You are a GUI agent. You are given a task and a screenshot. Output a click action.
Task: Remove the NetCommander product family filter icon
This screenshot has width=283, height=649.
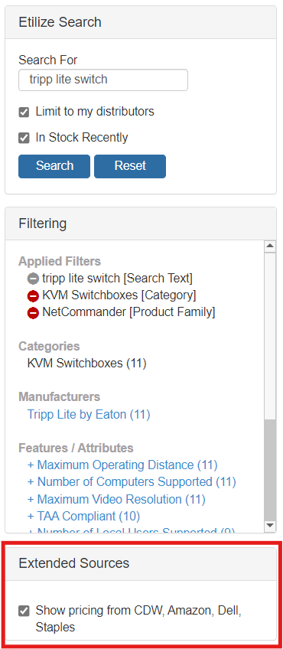33,313
